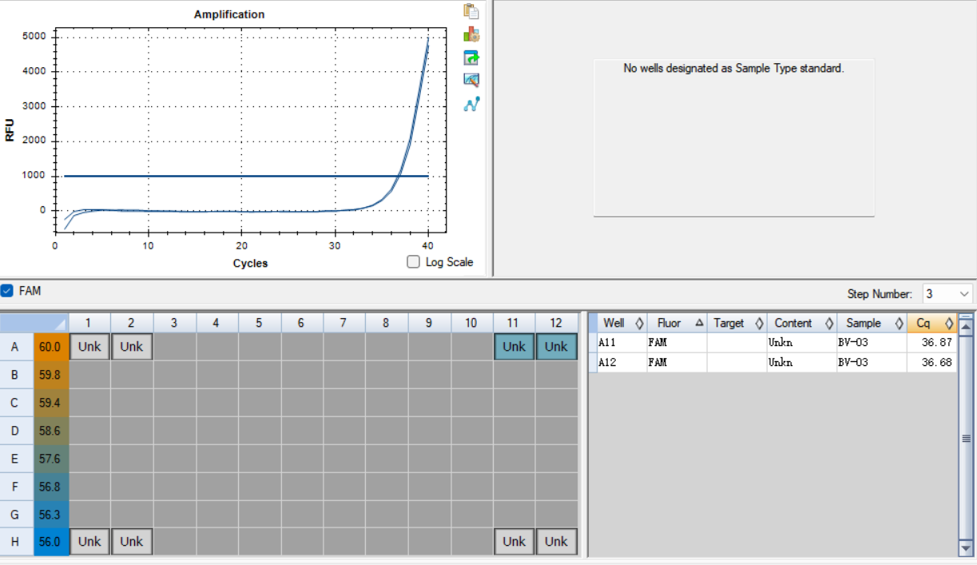Select plate row H header
Image resolution: width=977 pixels, height=565 pixels.
pyautogui.click(x=17, y=542)
